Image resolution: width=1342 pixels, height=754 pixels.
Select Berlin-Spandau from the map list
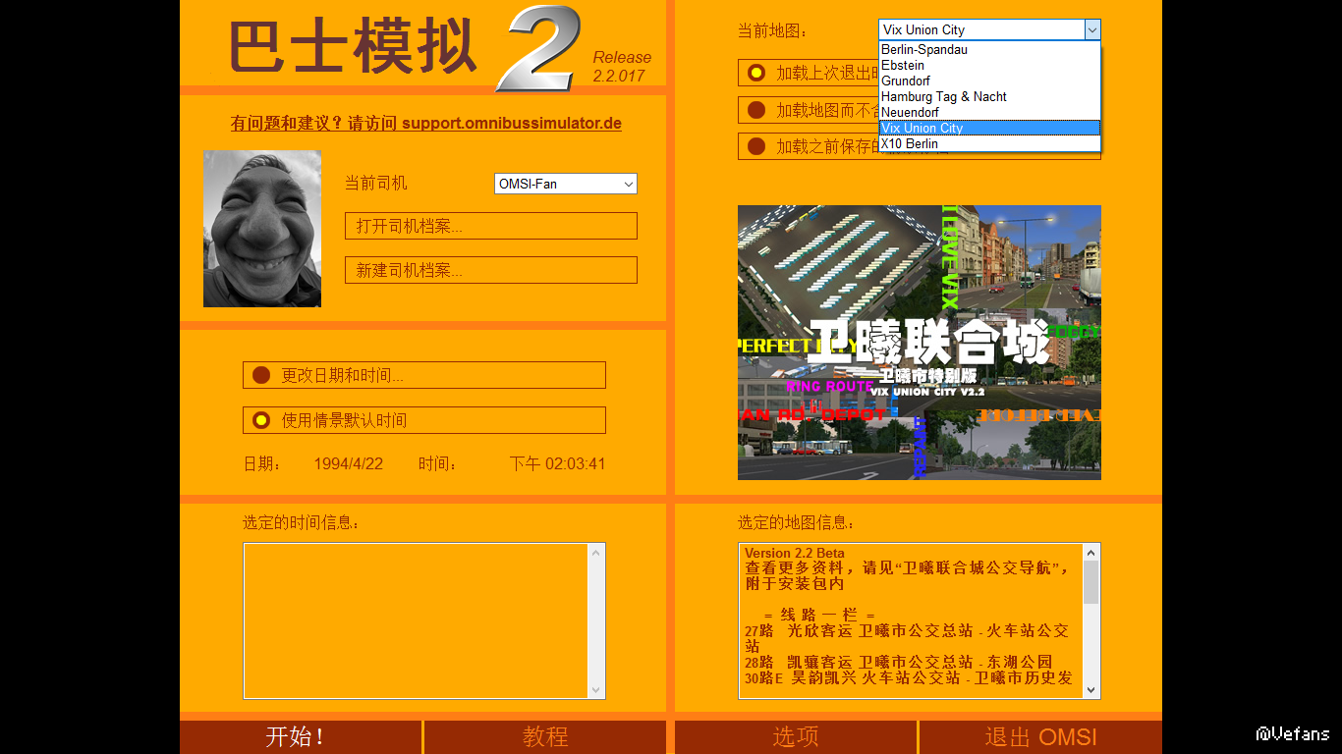(989, 49)
